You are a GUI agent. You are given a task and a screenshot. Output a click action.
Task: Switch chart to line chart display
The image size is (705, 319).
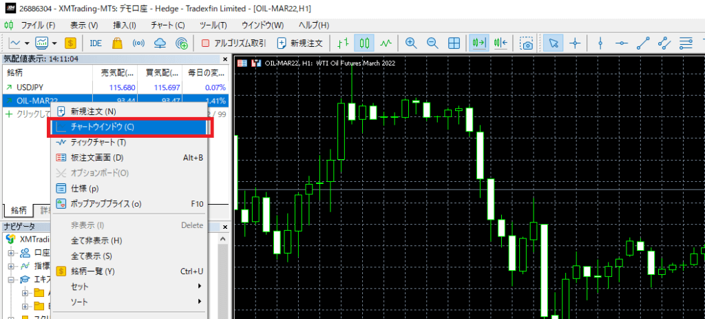tap(386, 43)
